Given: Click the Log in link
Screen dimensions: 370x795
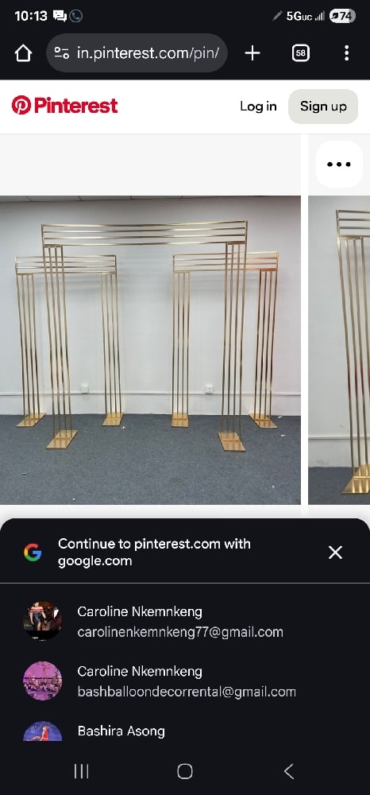Looking at the screenshot, I should point(258,107).
